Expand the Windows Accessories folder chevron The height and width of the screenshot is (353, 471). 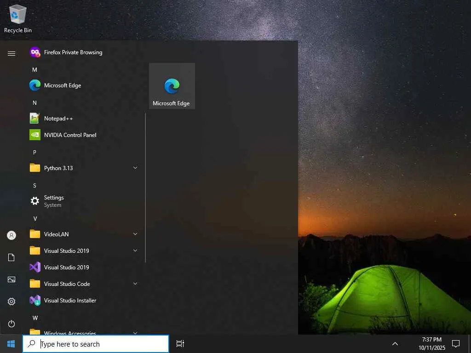point(135,333)
